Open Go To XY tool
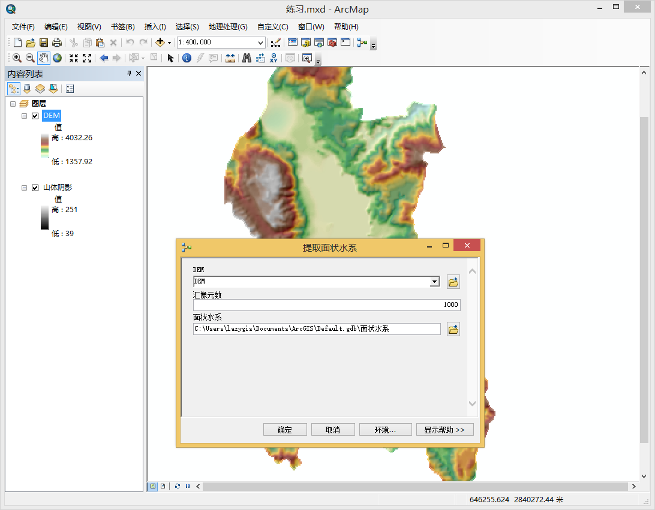This screenshot has height=510, width=655. (x=274, y=58)
